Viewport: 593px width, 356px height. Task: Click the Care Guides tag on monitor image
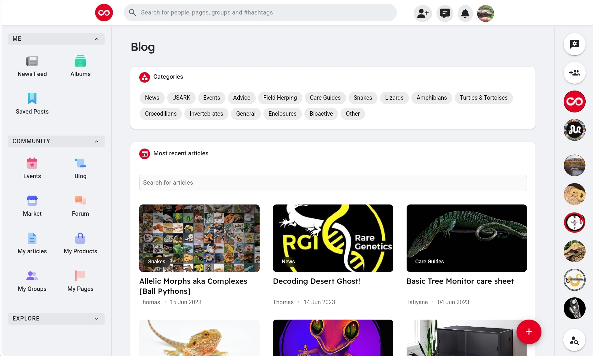[x=429, y=262]
